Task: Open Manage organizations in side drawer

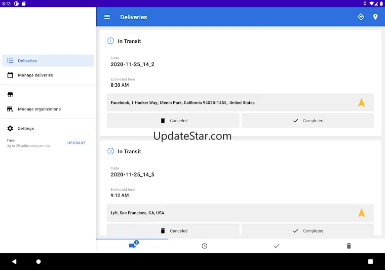Action: click(x=48, y=109)
